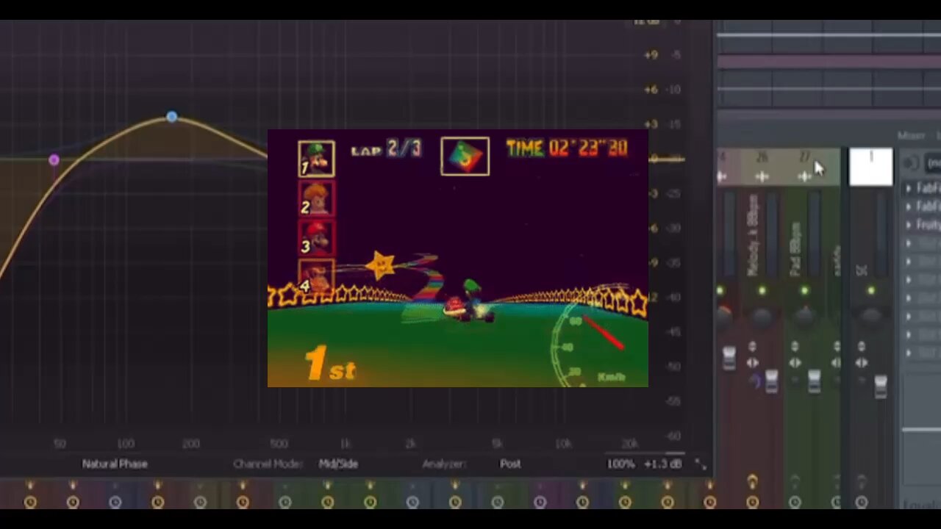941x529 pixels.
Task: Select mixer track 27 header
Action: pos(805,167)
